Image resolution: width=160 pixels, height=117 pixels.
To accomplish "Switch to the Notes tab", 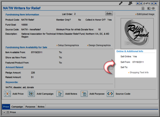I will coord(41,107).
